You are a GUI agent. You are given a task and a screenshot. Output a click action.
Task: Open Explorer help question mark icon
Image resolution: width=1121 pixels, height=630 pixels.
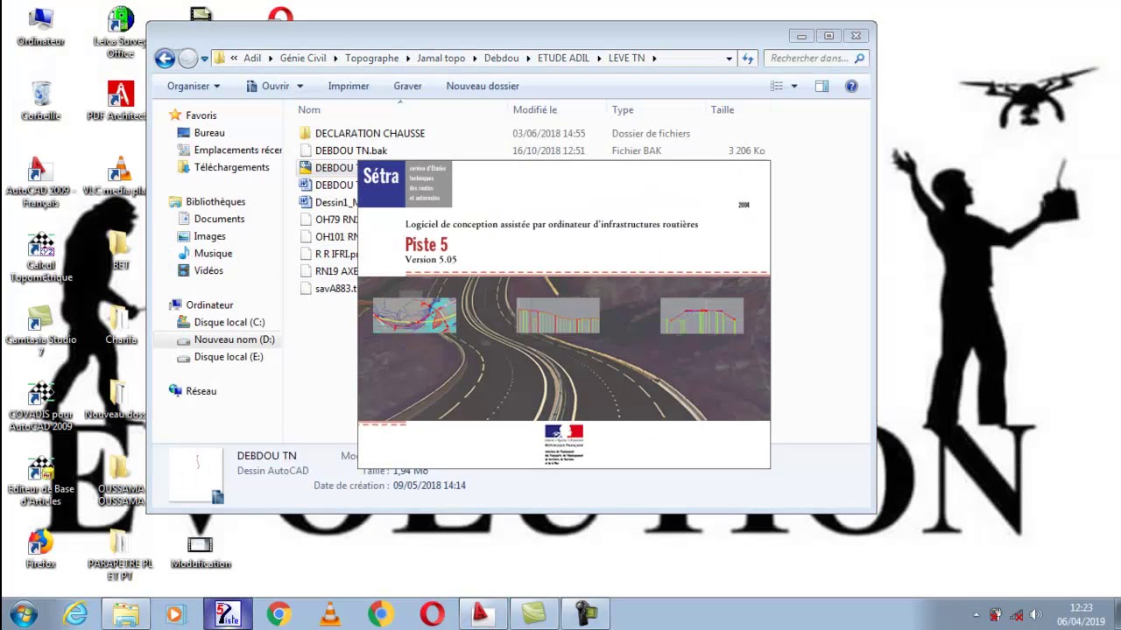pos(851,86)
